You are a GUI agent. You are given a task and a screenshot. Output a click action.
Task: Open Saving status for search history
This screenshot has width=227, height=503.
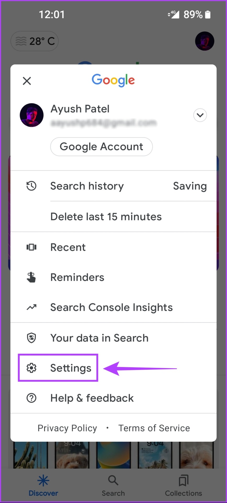[x=190, y=186]
